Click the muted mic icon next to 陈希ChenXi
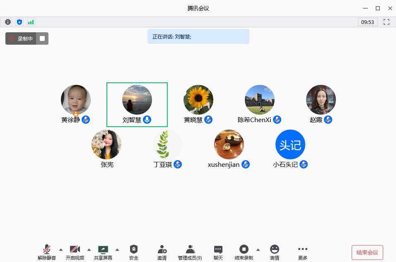Image resolution: width=396 pixels, height=262 pixels. tap(277, 120)
